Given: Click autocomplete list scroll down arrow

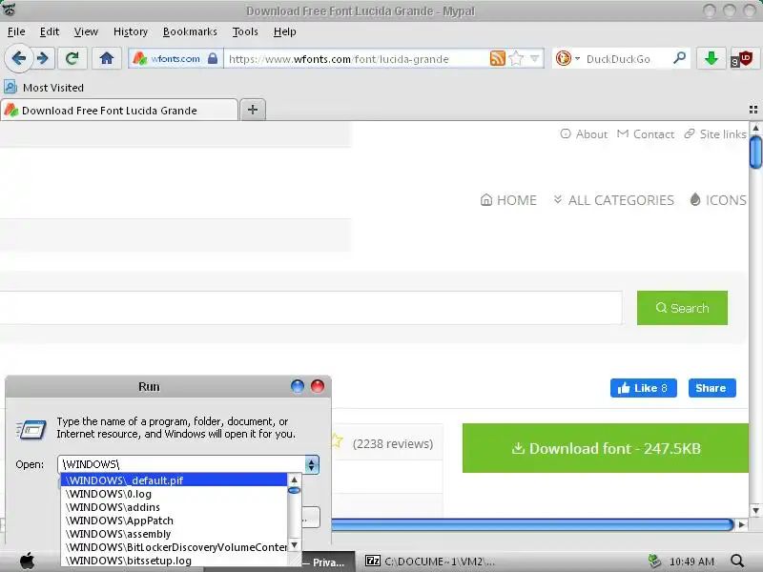Looking at the screenshot, I should point(295,545).
